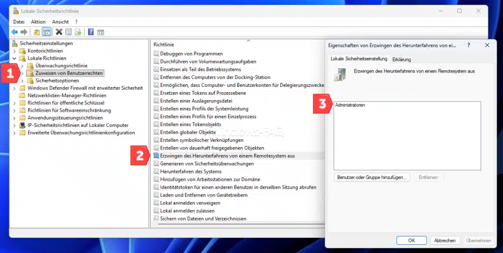Select Hinzufügen von Arbeitsstationen zur Domäne
This screenshot has width=503, height=253.
(210, 179)
